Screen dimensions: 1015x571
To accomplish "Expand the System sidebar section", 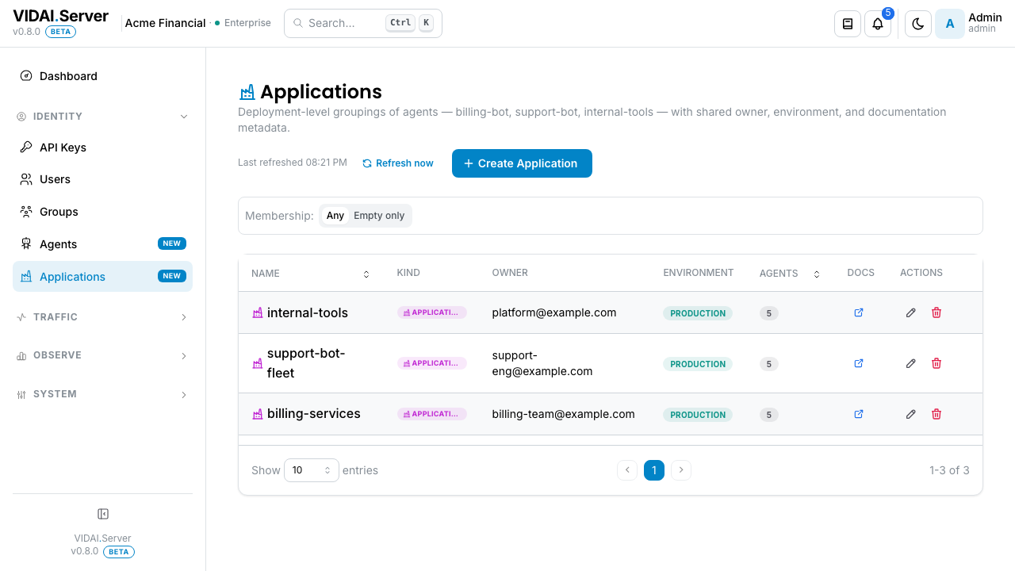I will pyautogui.click(x=103, y=394).
